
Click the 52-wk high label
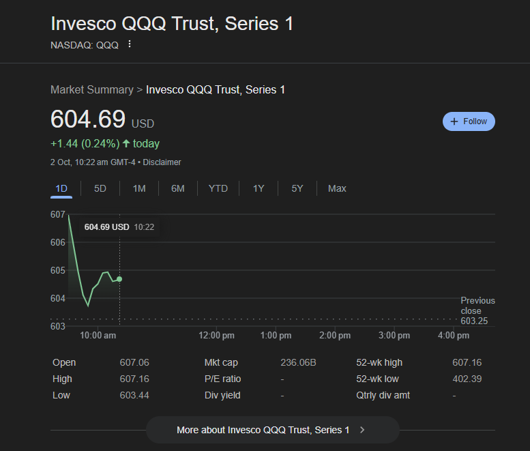click(379, 362)
